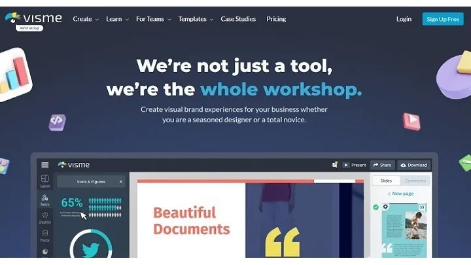Select the Layouts sidebar icon
The image size is (471, 265).
pyautogui.click(x=44, y=181)
